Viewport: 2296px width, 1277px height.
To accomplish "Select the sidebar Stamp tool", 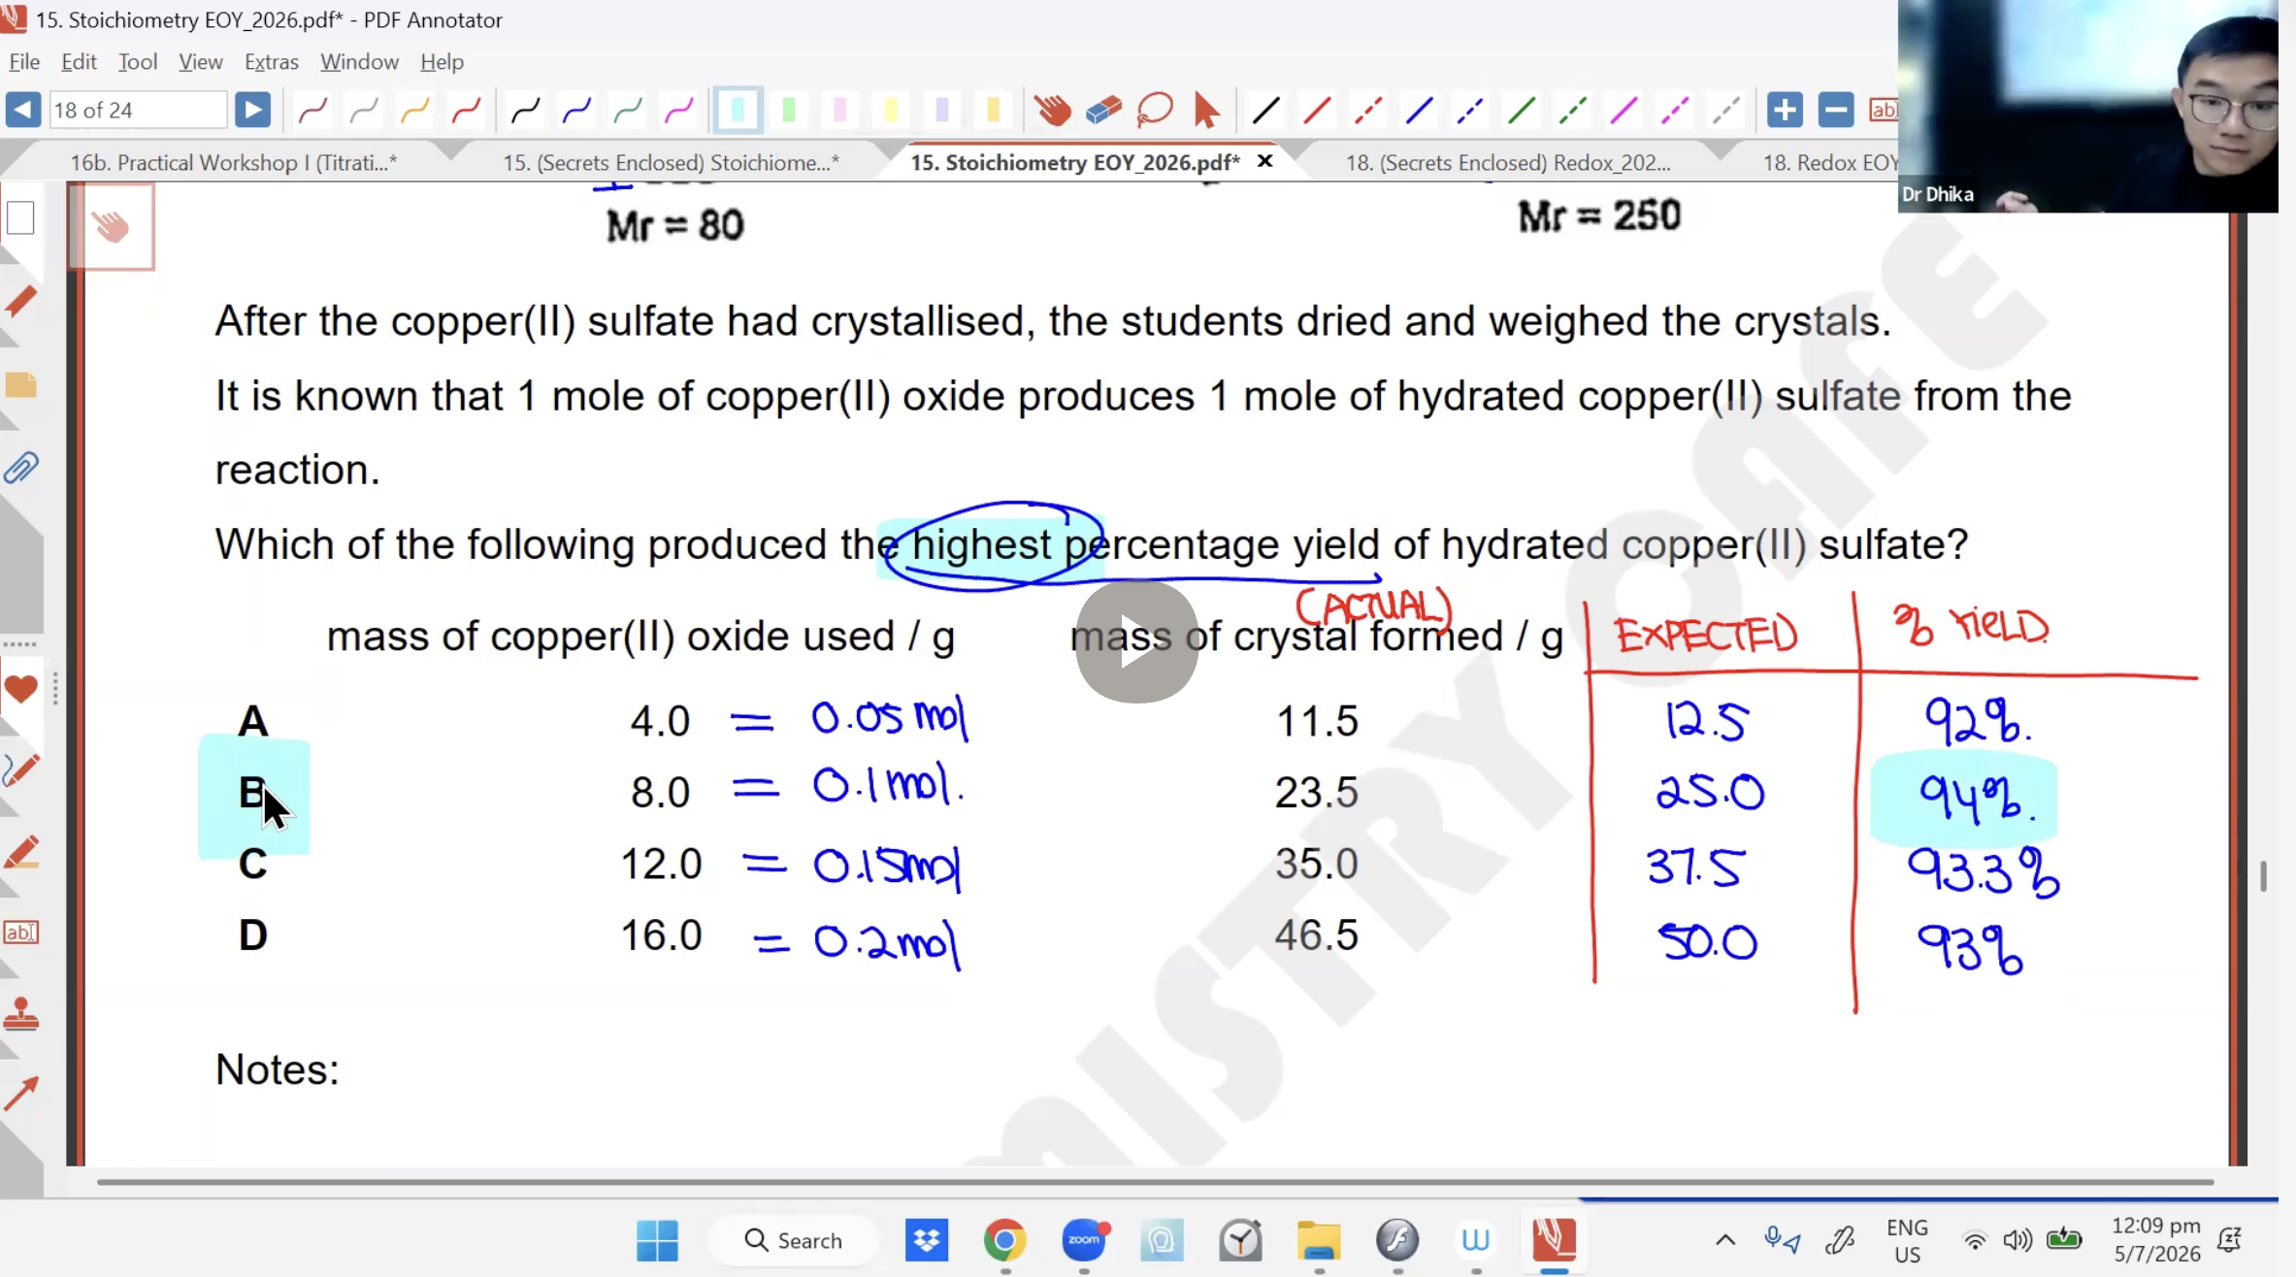I will coord(20,1015).
